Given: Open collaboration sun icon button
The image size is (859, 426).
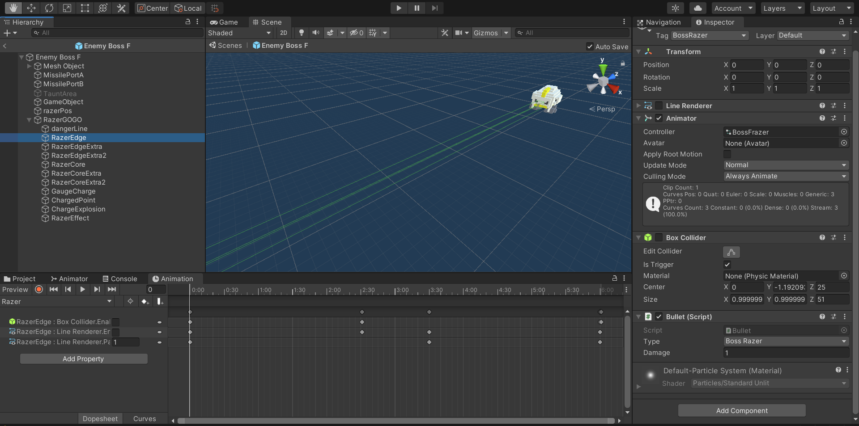Looking at the screenshot, I should tap(676, 8).
